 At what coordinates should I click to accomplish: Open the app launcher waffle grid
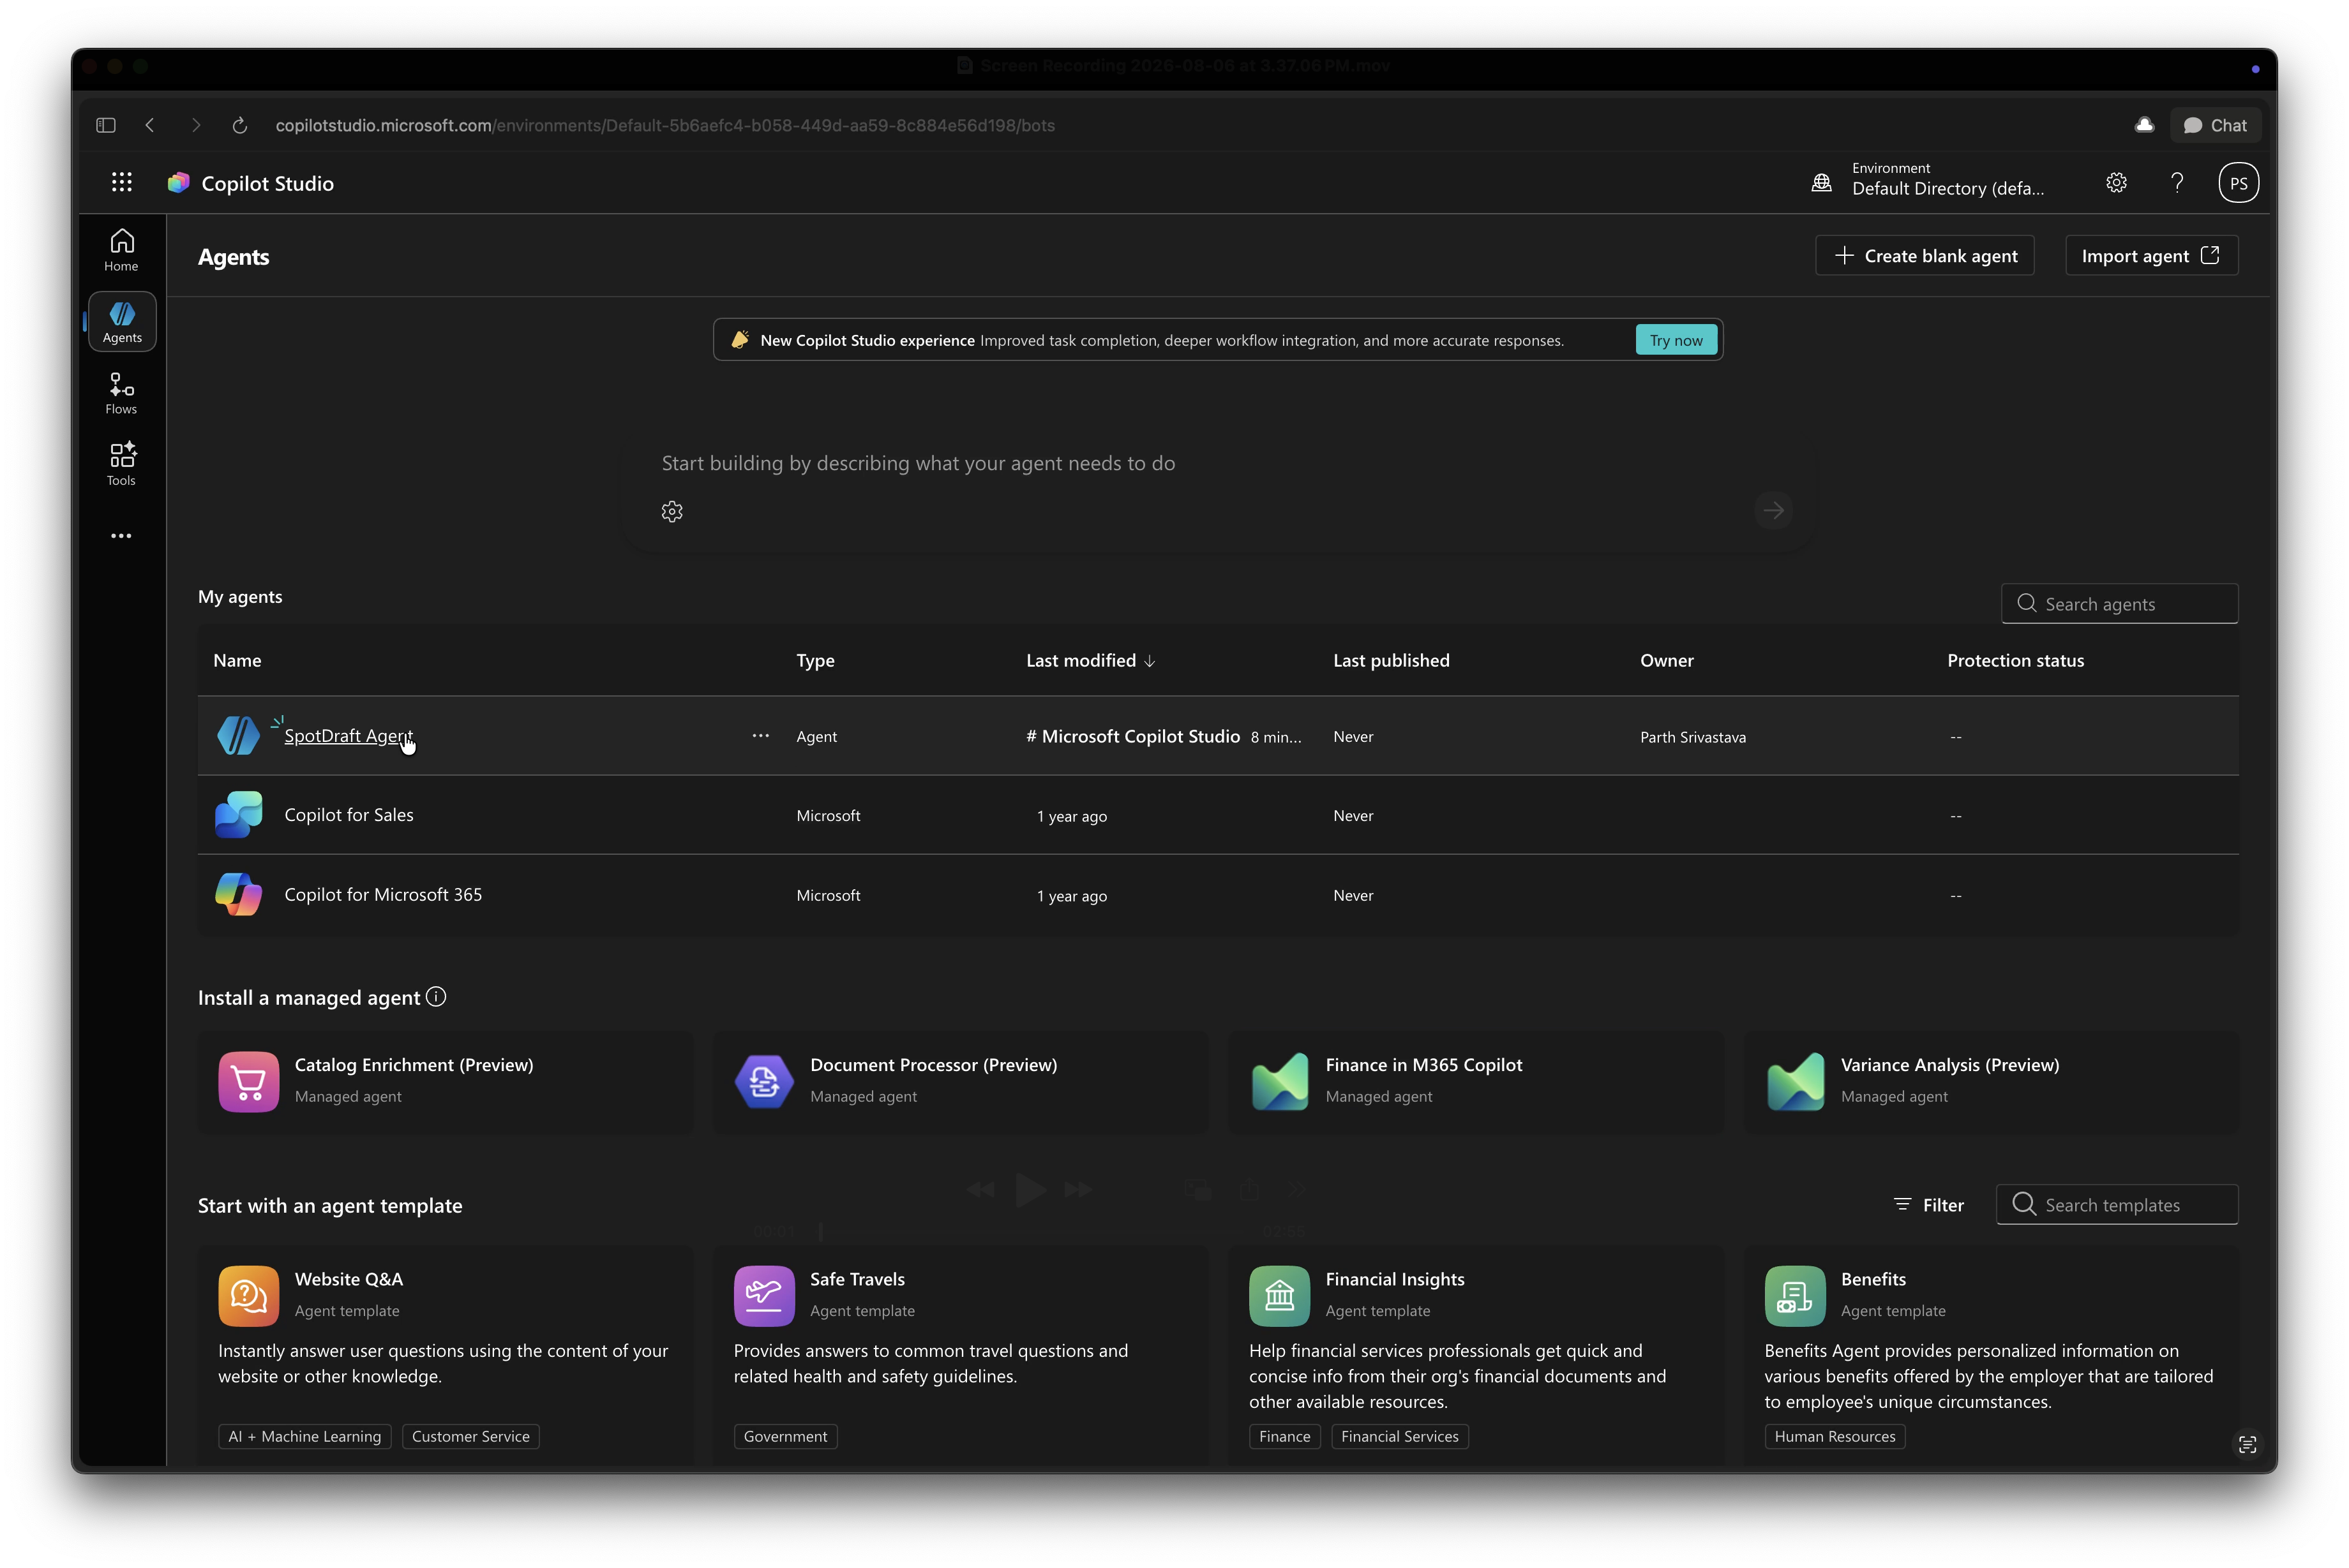122,182
